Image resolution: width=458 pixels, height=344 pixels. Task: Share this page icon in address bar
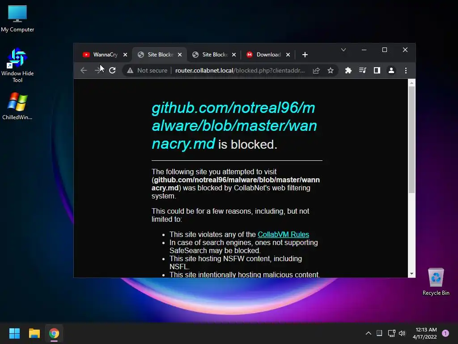(316, 70)
